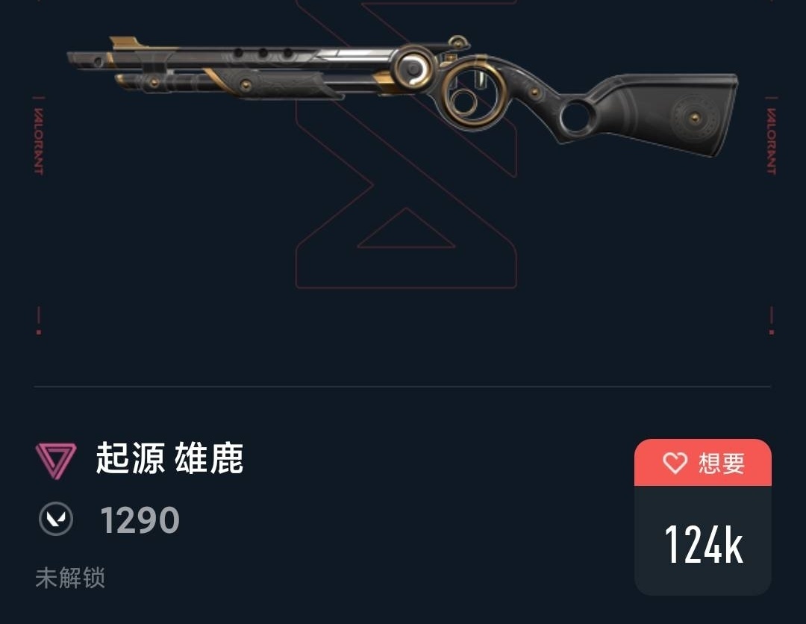
Task: Click the pink triangle tier icon
Action: (x=56, y=461)
